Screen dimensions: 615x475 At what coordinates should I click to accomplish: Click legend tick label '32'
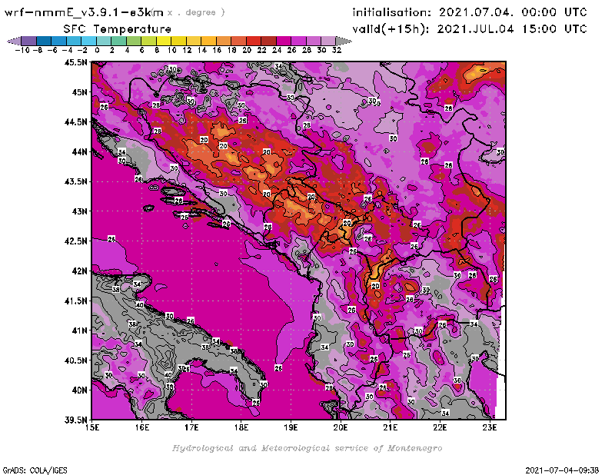[337, 50]
